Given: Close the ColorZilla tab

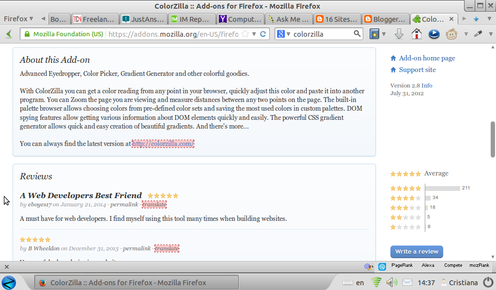Looking at the screenshot, I should (x=451, y=19).
